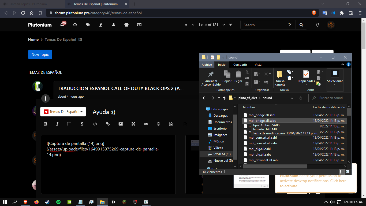Click the New Topic button

40,54
